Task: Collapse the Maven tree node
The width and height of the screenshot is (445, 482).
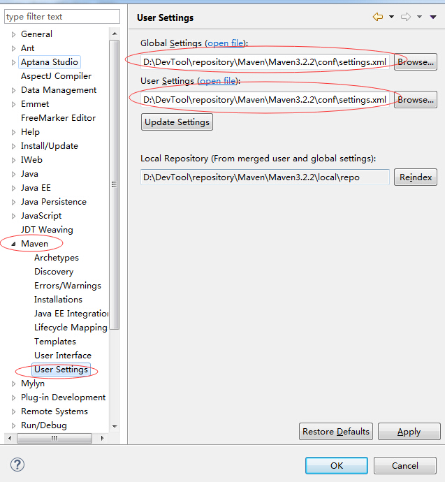Action: click(x=13, y=244)
